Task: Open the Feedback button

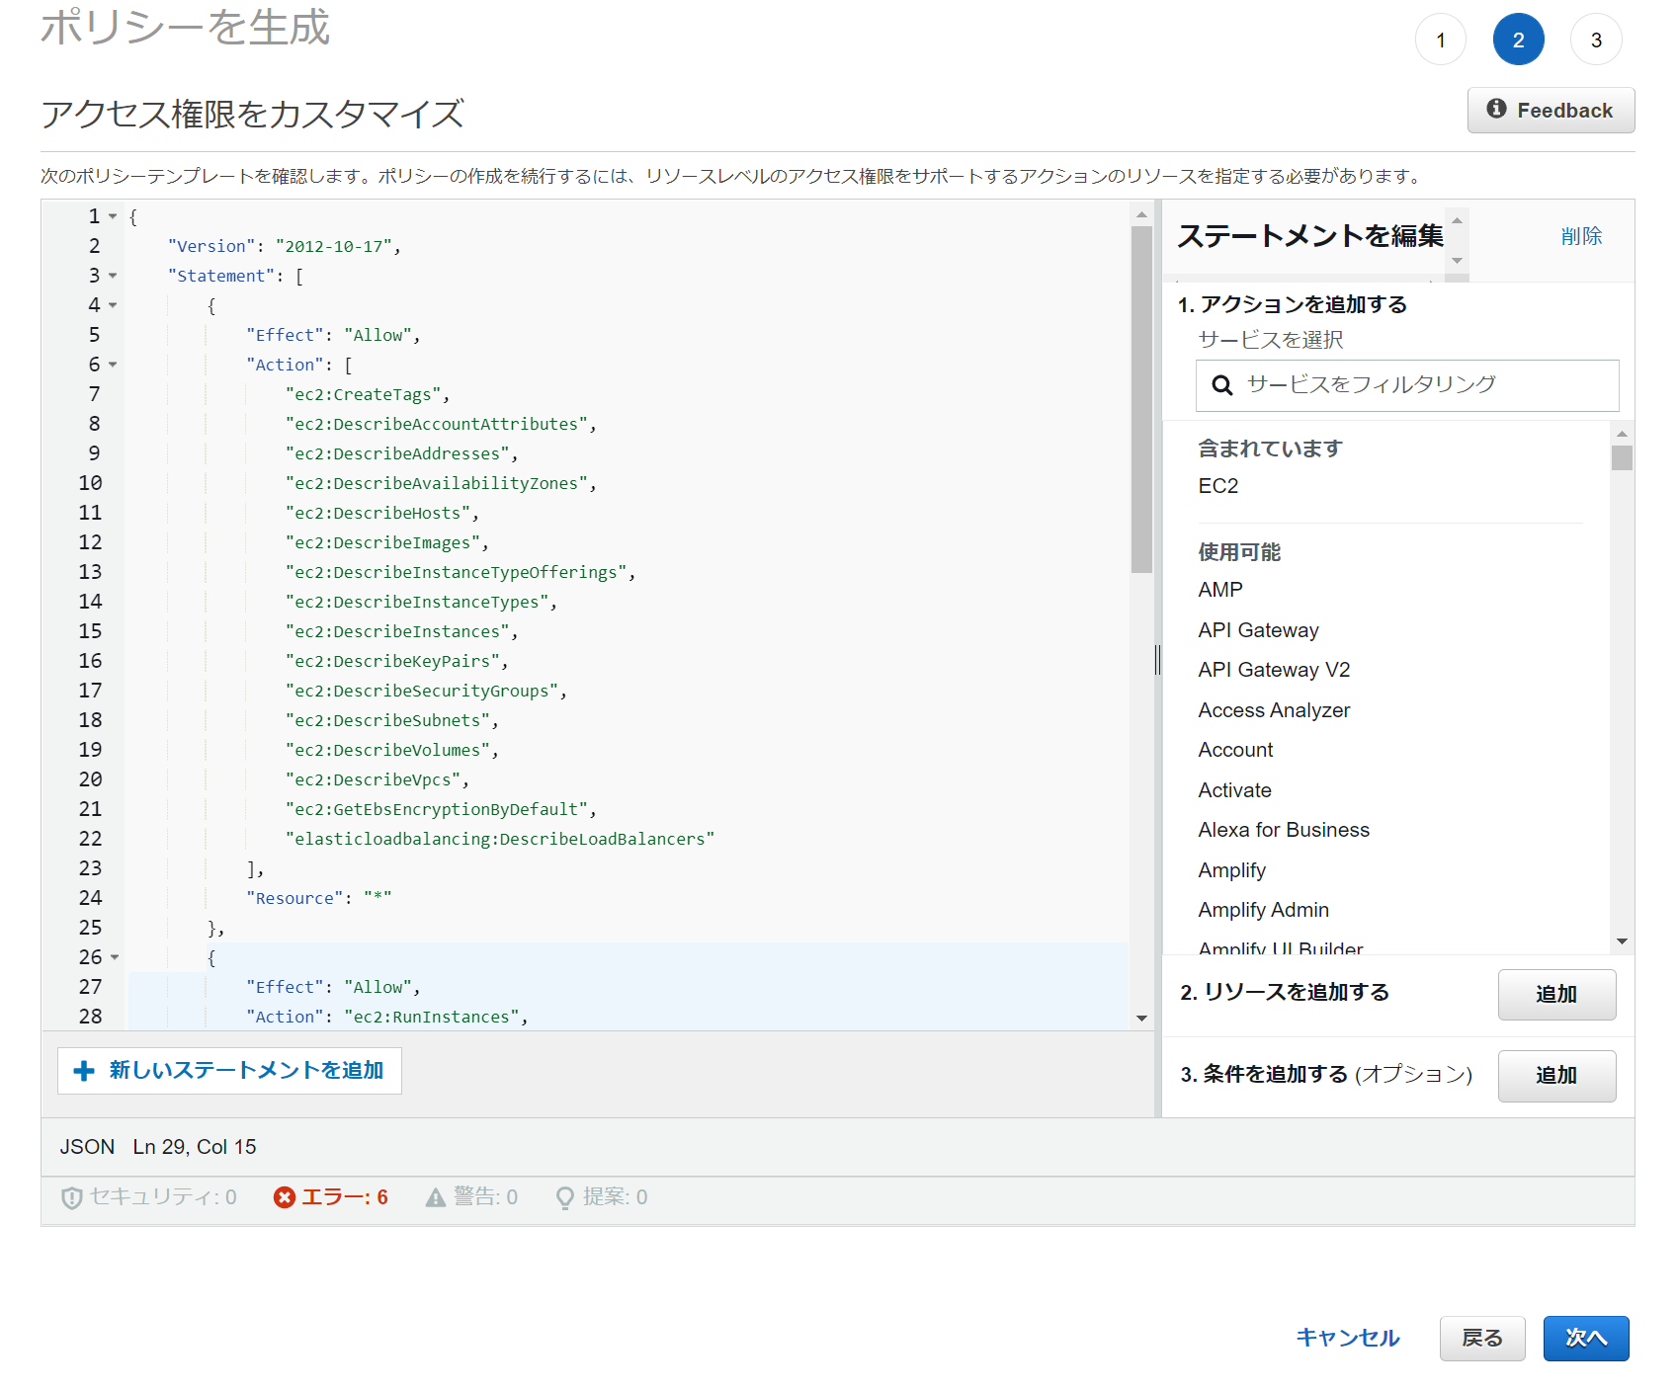Action: (1551, 110)
